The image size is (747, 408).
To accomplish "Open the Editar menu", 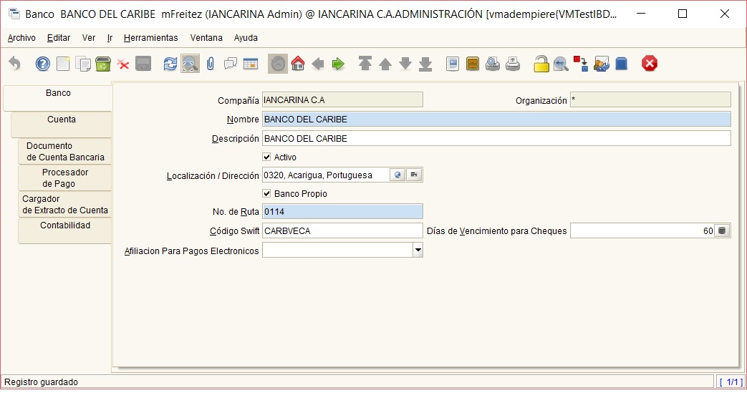I will 59,38.
